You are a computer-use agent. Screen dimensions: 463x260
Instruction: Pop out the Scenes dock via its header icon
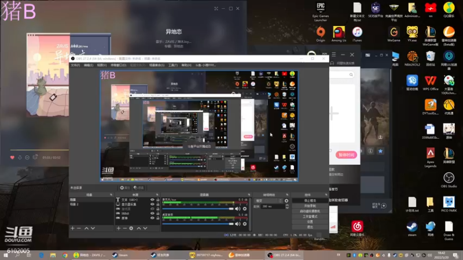111,195
